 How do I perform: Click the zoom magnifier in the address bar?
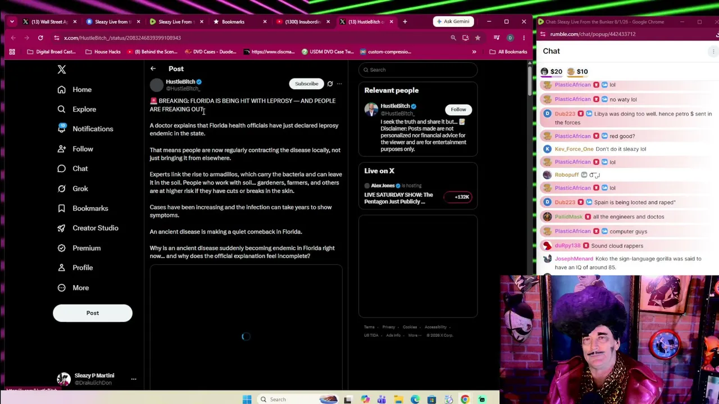pyautogui.click(x=453, y=38)
